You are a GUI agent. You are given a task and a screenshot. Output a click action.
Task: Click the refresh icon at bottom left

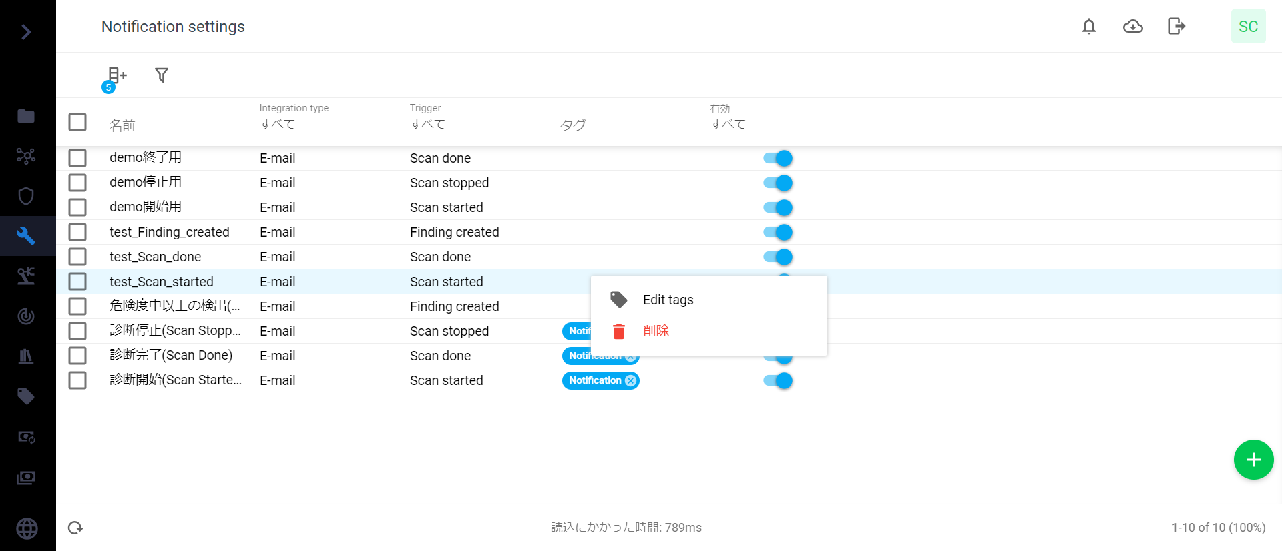[75, 528]
